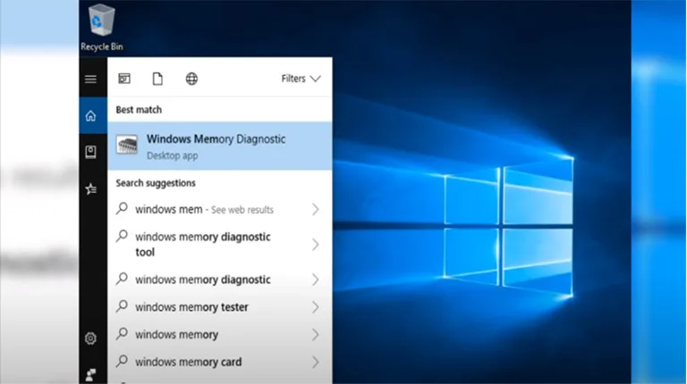Expand arrow for 'windows memory diagnostic' row
The height and width of the screenshot is (384, 687).
coord(316,280)
